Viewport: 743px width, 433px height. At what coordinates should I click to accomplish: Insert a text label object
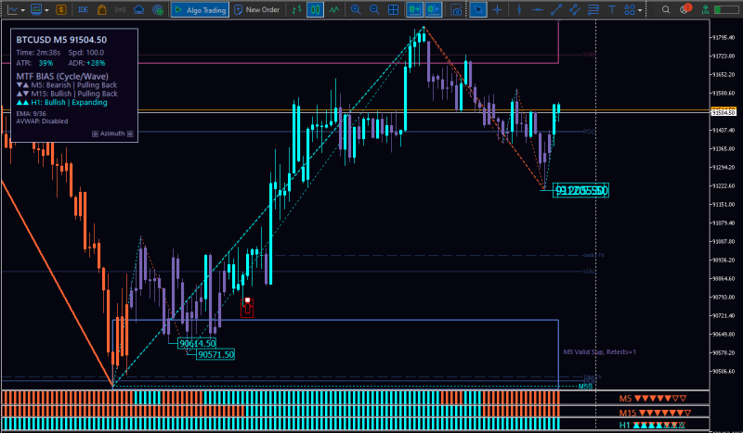pos(612,9)
